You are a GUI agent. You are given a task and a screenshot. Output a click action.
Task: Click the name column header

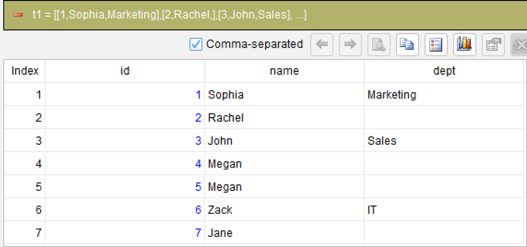click(x=284, y=71)
